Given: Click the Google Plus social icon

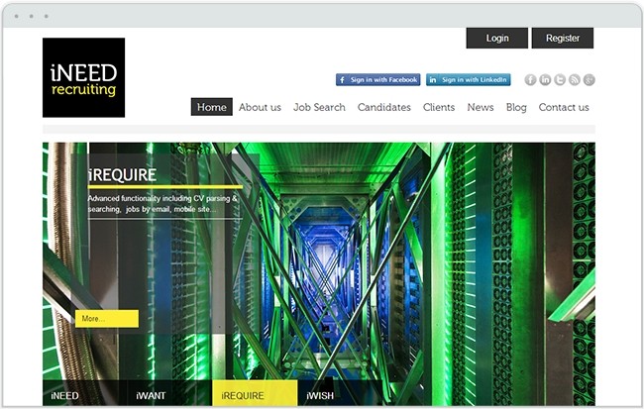Looking at the screenshot, I should pyautogui.click(x=589, y=79).
